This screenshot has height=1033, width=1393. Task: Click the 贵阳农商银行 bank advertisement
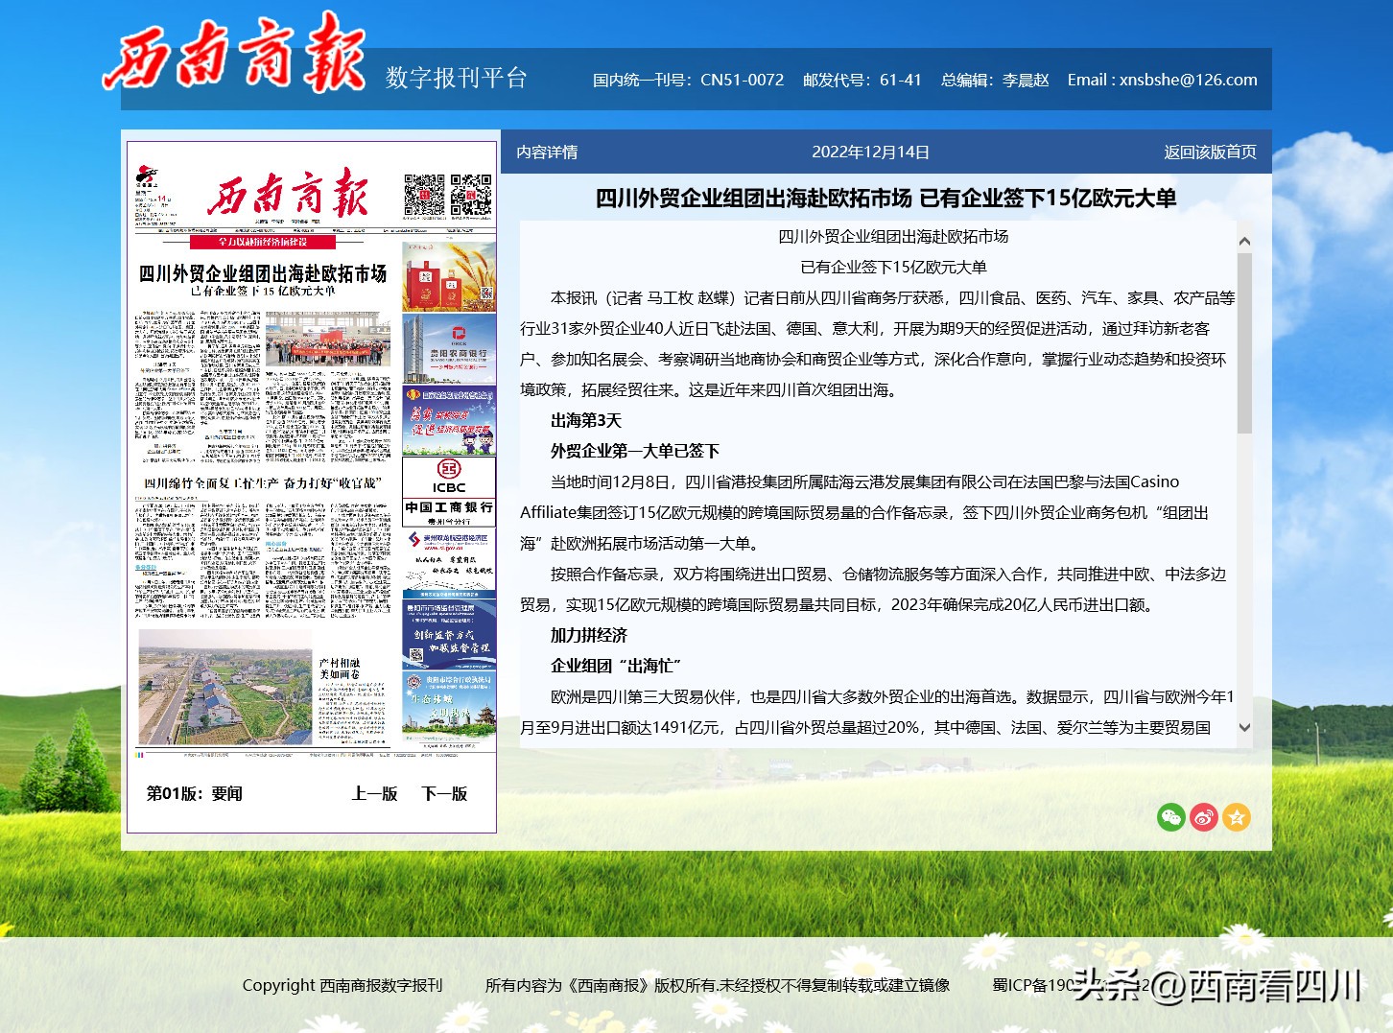pos(448,350)
